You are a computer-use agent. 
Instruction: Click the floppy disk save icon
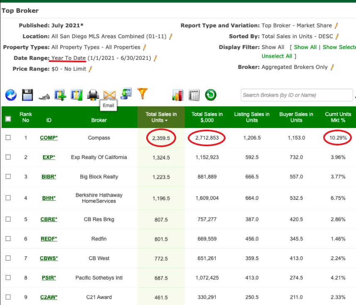pyautogui.click(x=27, y=95)
